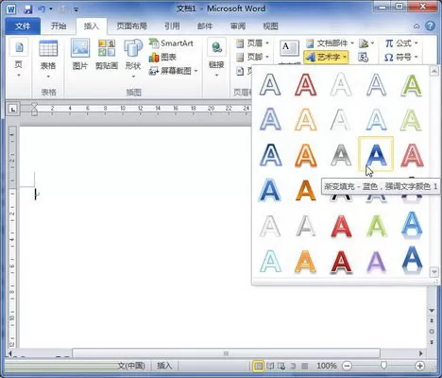Open Customize Quick Access Toolbar dropdown
The image size is (442, 378).
(76, 9)
